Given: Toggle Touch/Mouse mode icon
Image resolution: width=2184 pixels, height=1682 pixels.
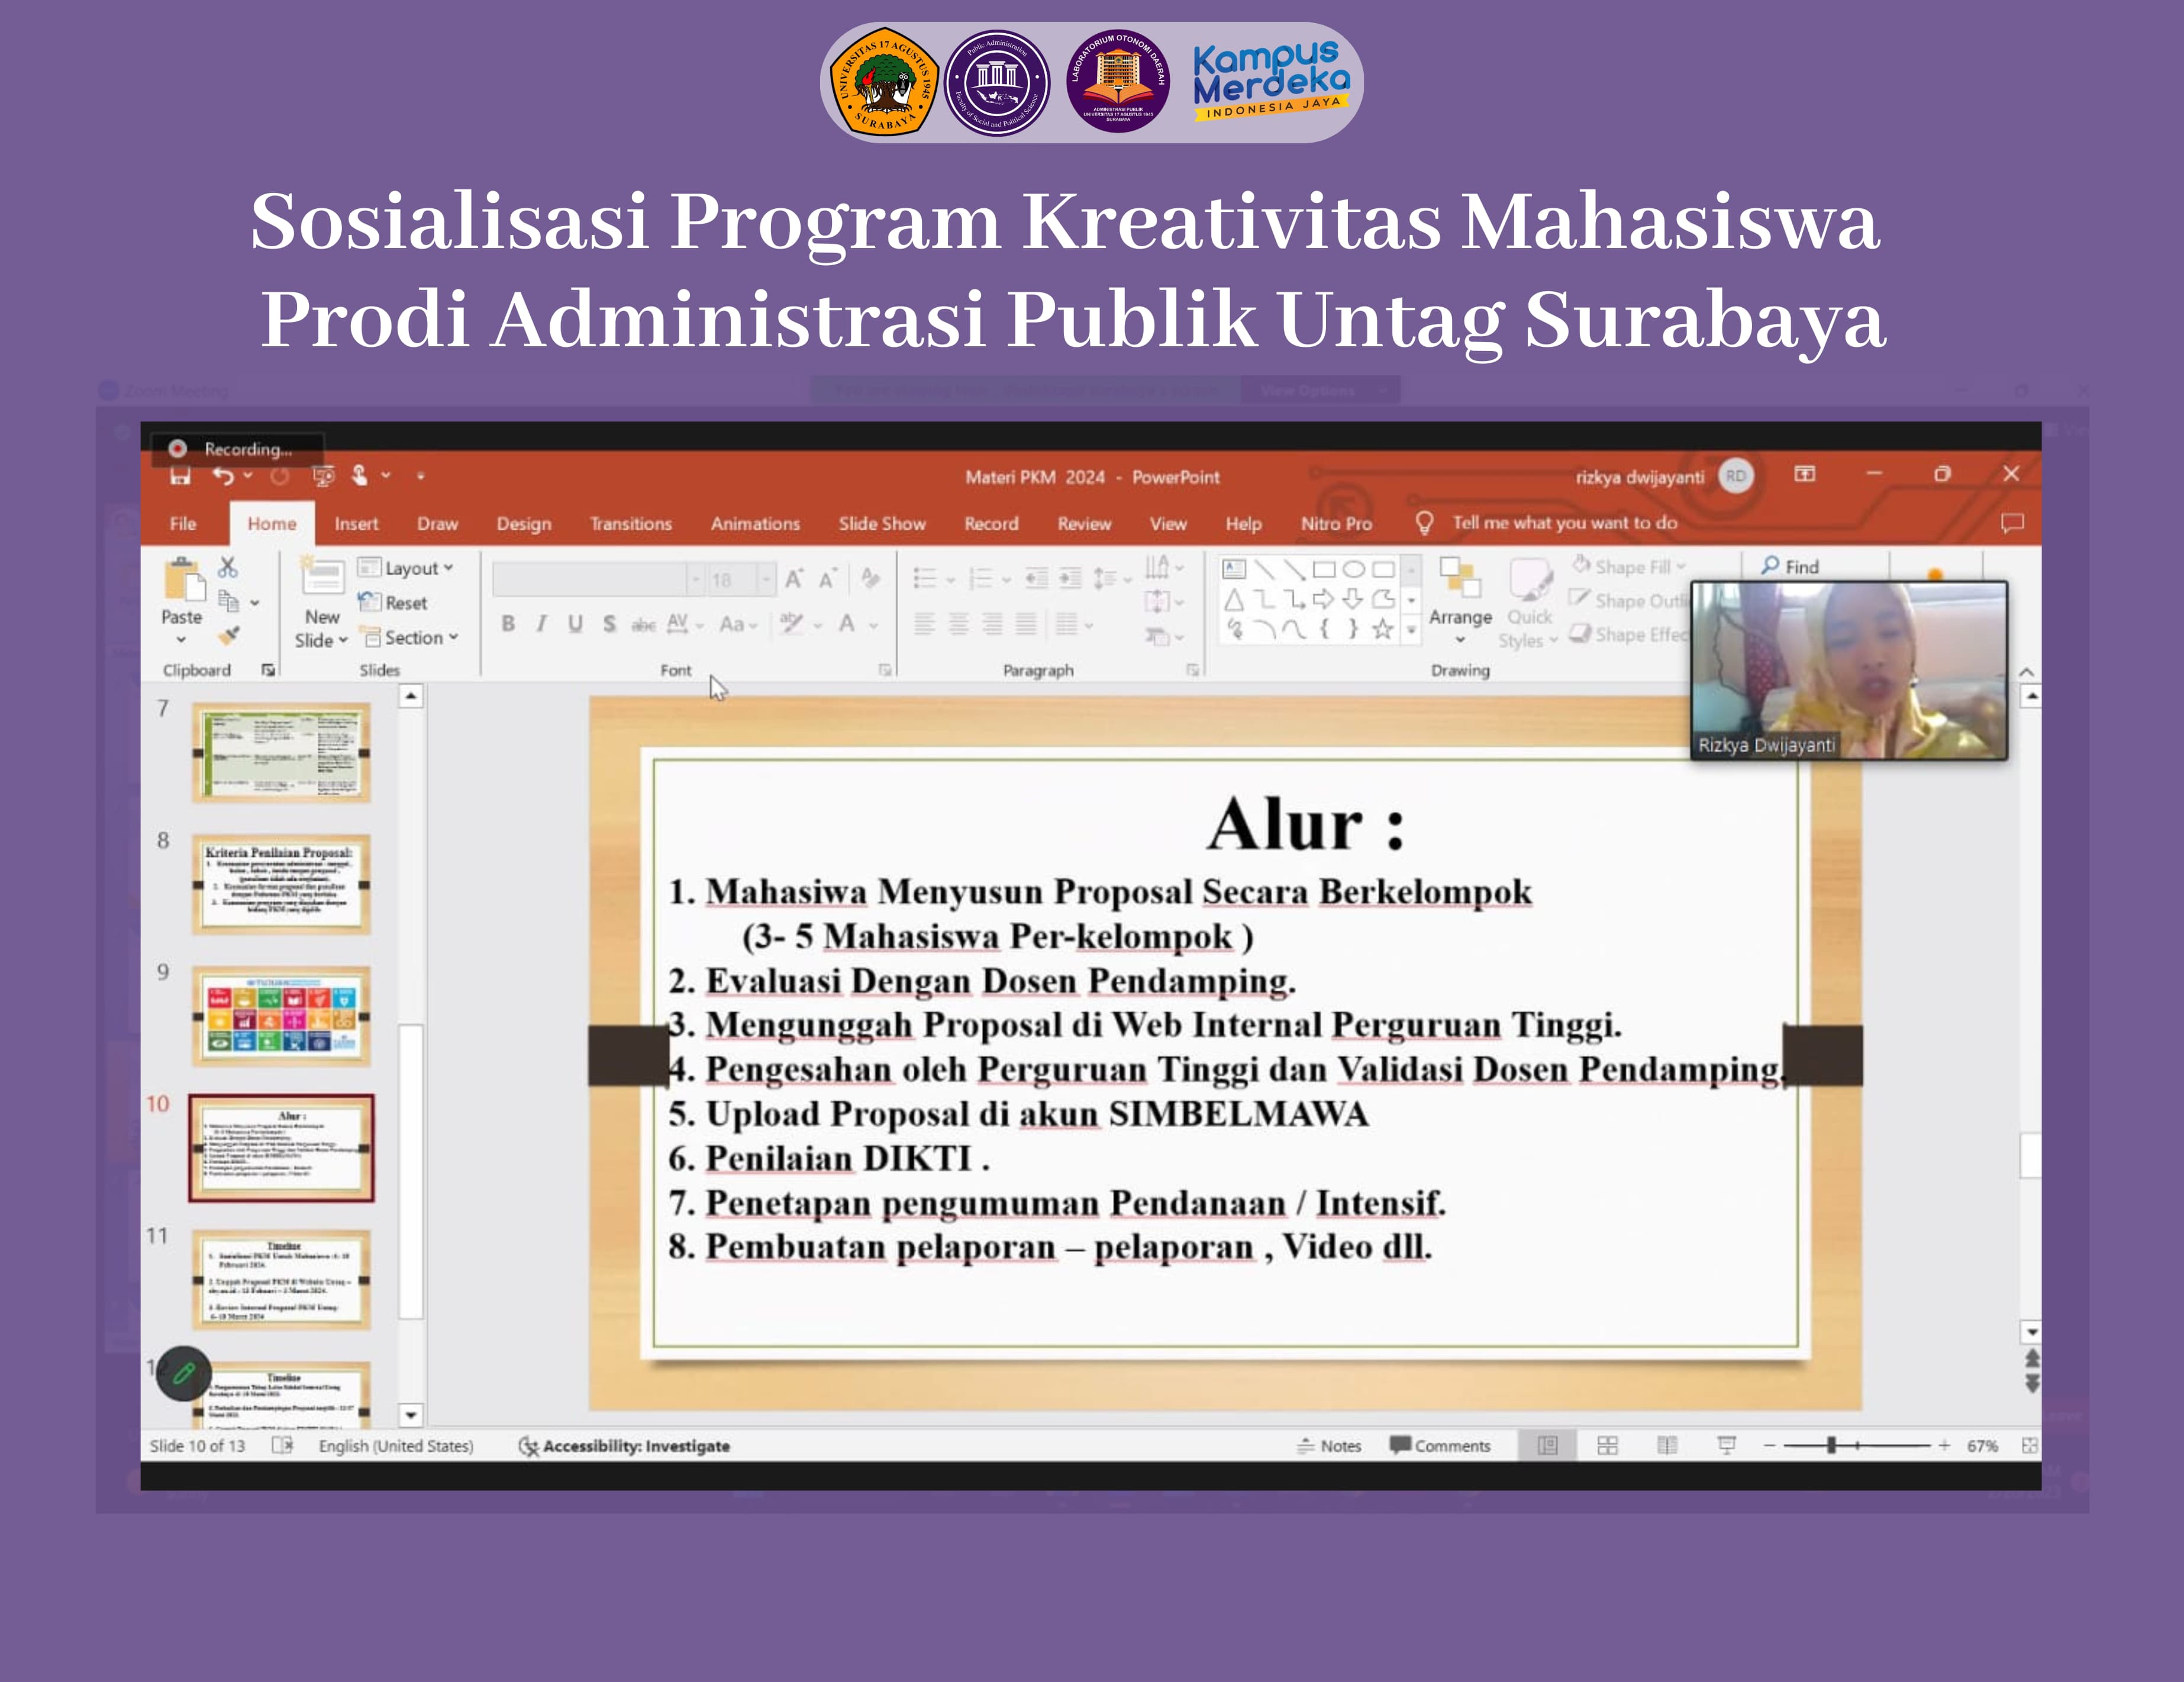Looking at the screenshot, I should click(360, 476).
